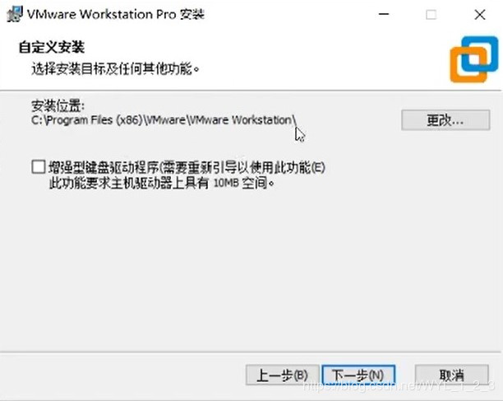Cancel the installation with 取消

(x=452, y=375)
